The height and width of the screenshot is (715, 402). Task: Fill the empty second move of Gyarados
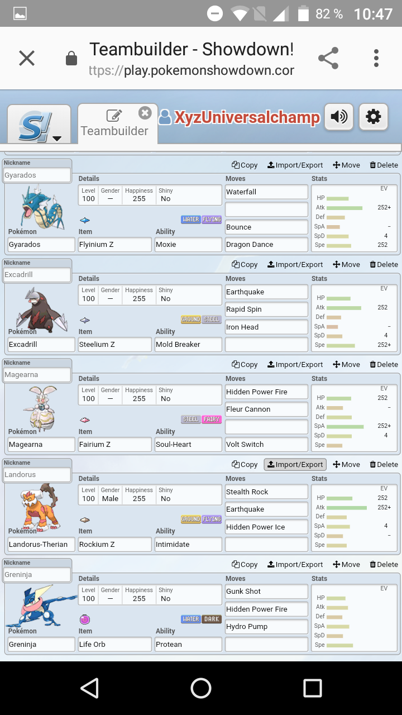(266, 209)
